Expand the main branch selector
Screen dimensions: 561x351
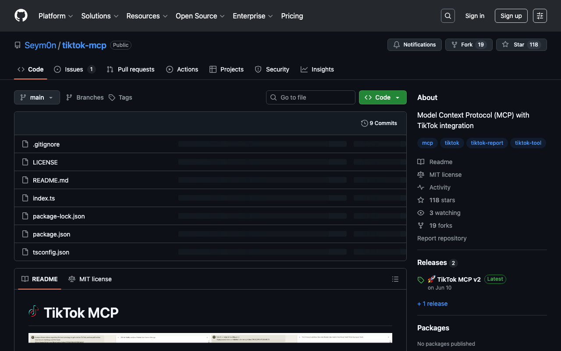(x=37, y=97)
